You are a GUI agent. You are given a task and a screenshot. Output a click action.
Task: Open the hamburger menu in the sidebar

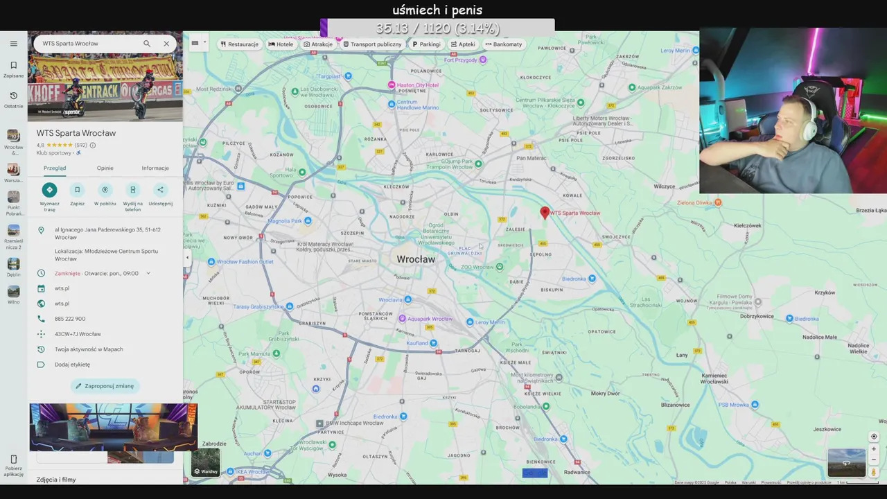coord(13,44)
